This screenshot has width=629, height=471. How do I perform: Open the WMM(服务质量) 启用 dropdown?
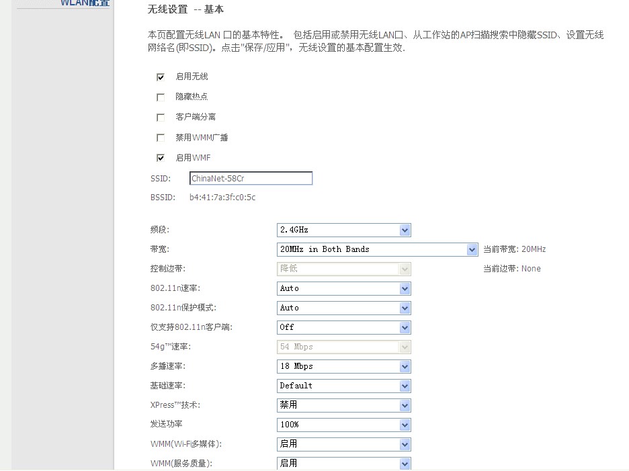[344, 464]
